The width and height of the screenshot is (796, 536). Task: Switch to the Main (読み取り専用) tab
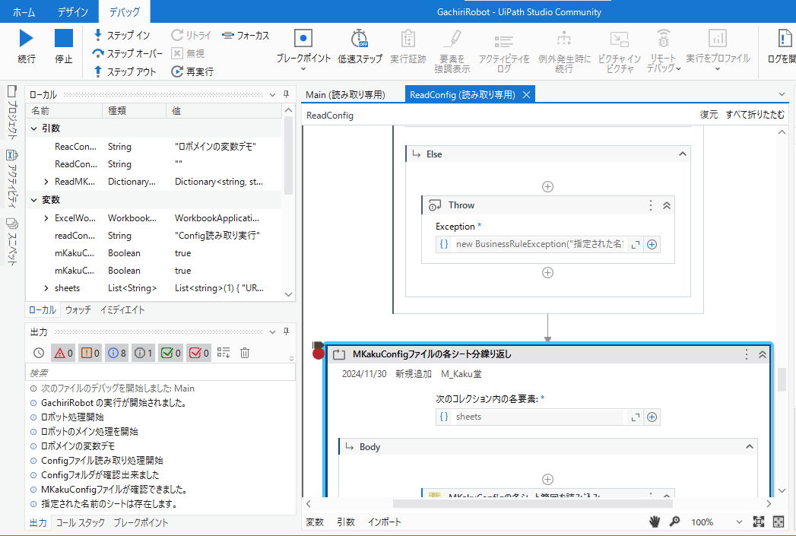345,95
